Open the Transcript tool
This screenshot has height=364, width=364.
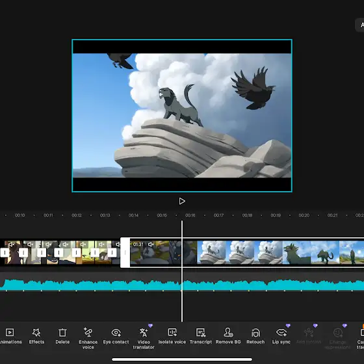pos(201,336)
